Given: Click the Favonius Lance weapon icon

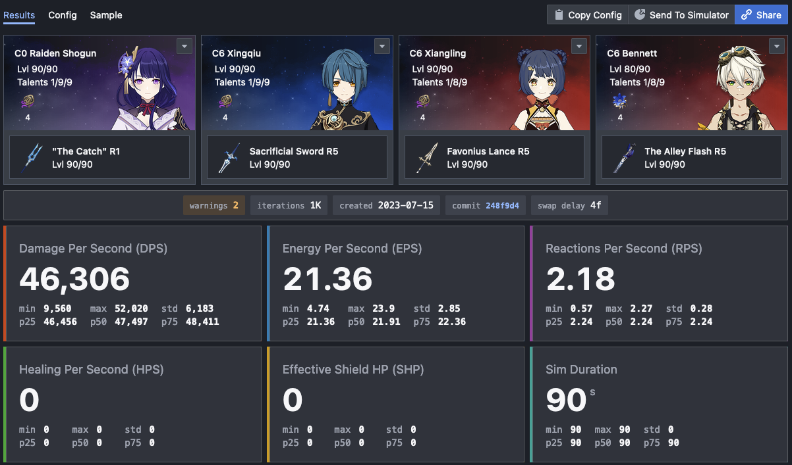Looking at the screenshot, I should tap(427, 158).
